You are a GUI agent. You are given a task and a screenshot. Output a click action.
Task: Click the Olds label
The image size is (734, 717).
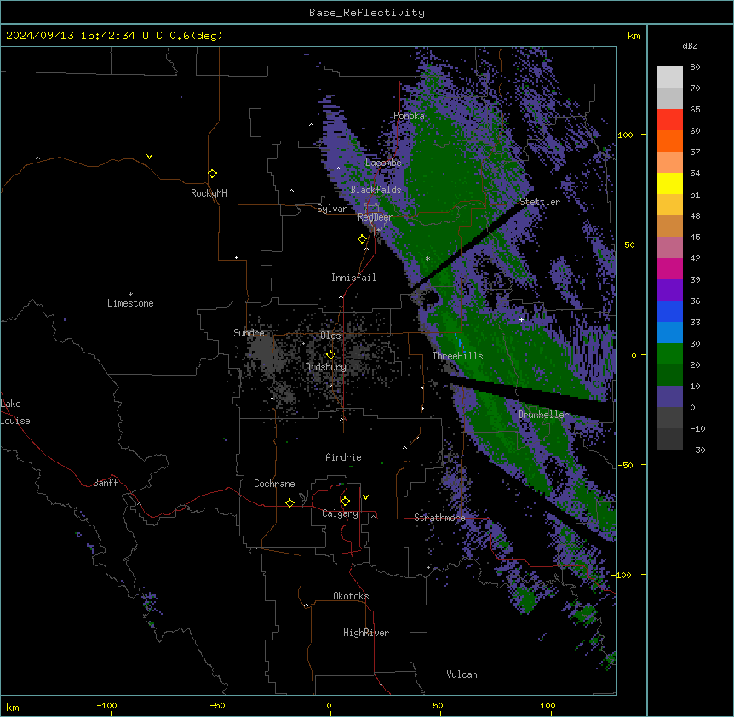click(x=330, y=336)
